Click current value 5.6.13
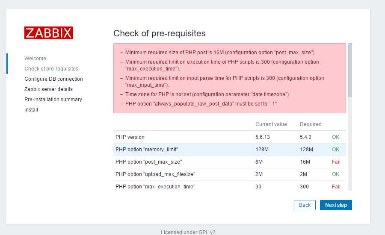Viewport: 385px width, 235px height. [263, 137]
